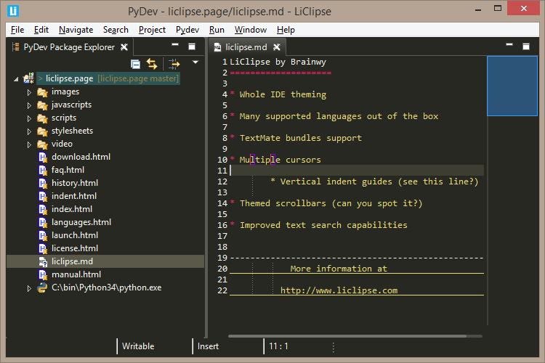Open the Pydev menu
The width and height of the screenshot is (545, 363).
187,30
